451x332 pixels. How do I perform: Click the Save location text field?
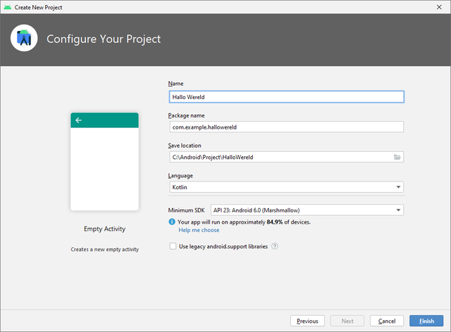[x=280, y=157]
